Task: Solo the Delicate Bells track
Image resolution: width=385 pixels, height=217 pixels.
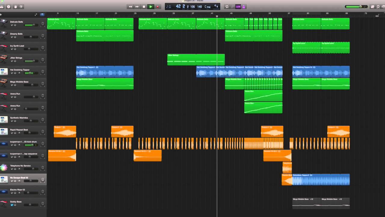Action: 15,25
